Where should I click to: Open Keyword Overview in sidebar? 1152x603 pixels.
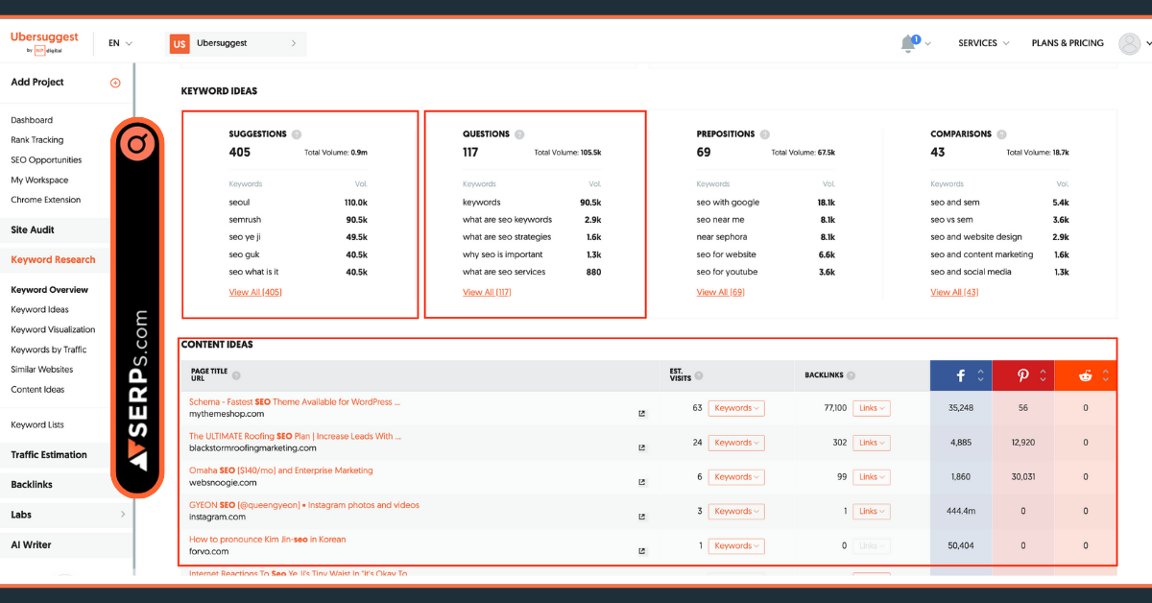[49, 290]
